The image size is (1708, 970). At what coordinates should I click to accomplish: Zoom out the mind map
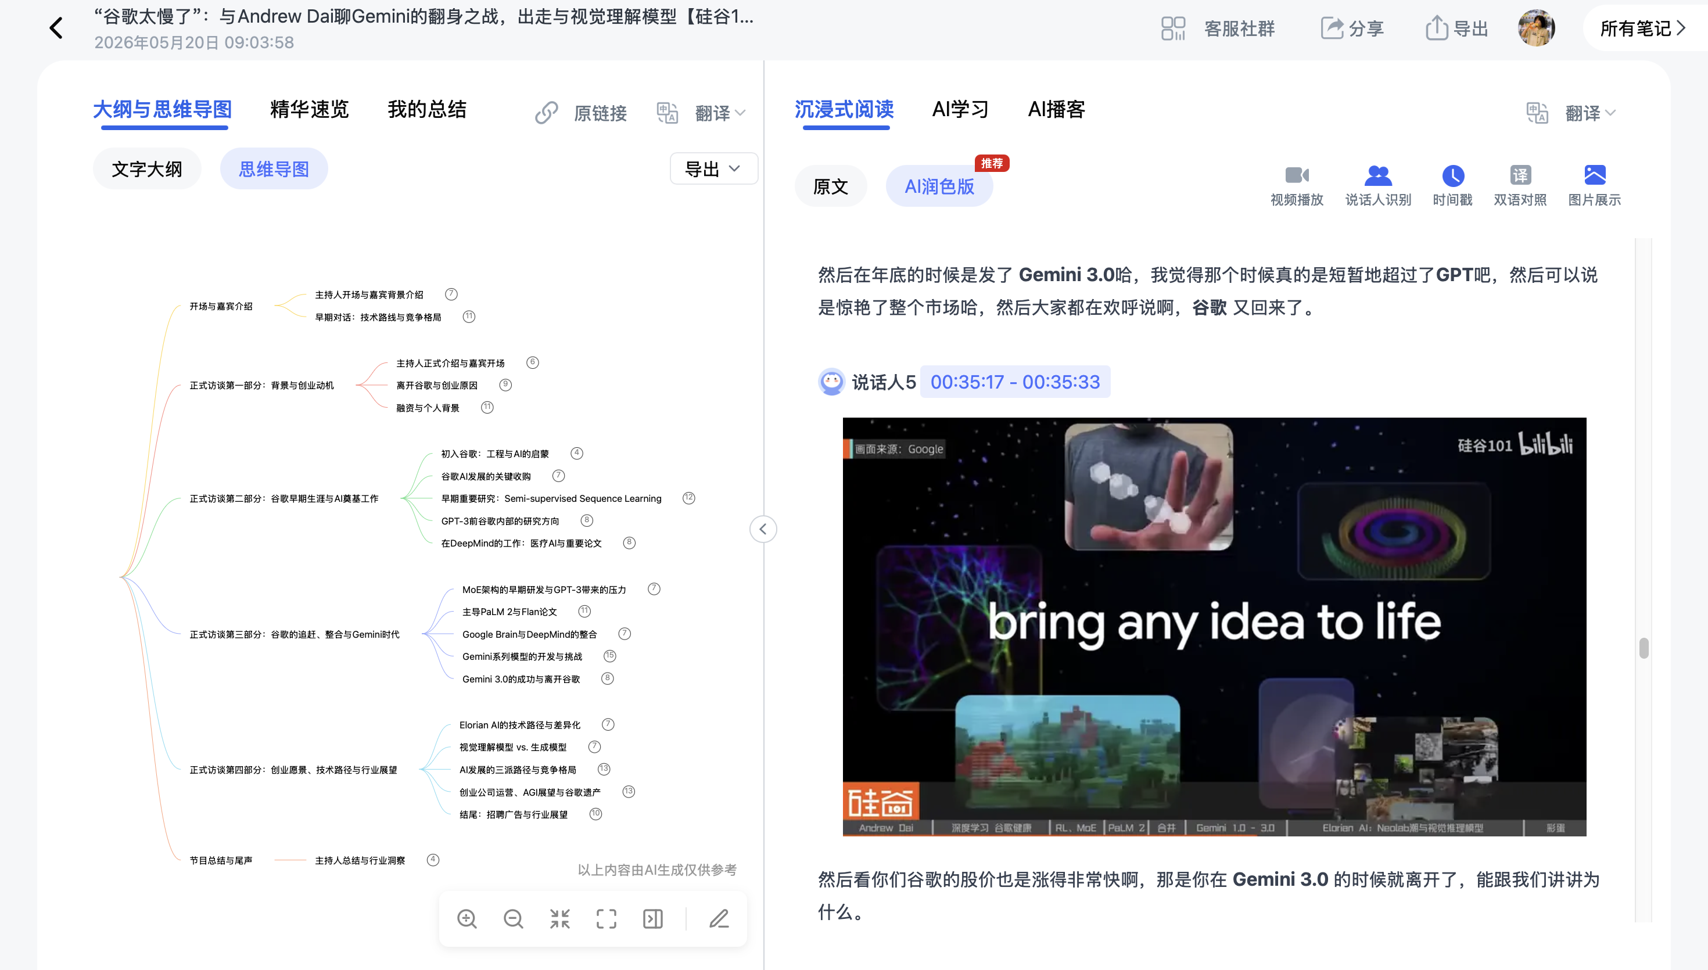click(513, 919)
